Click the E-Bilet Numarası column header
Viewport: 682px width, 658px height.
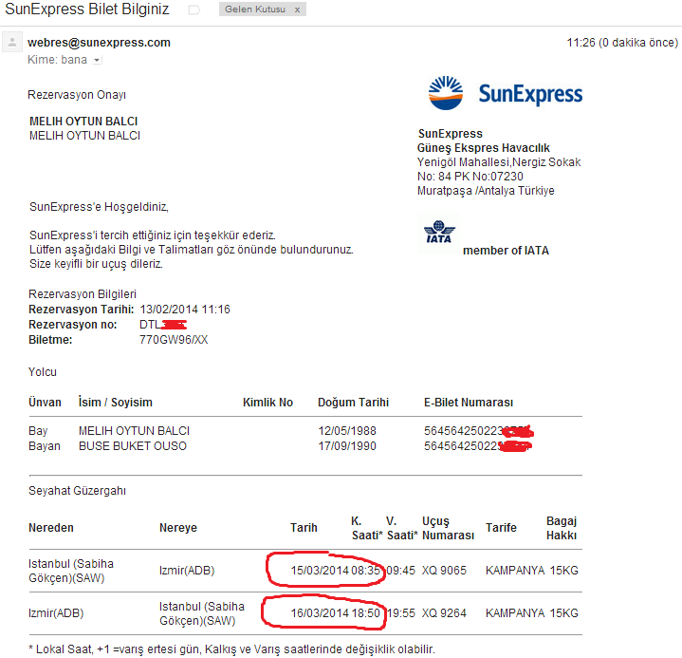469,402
